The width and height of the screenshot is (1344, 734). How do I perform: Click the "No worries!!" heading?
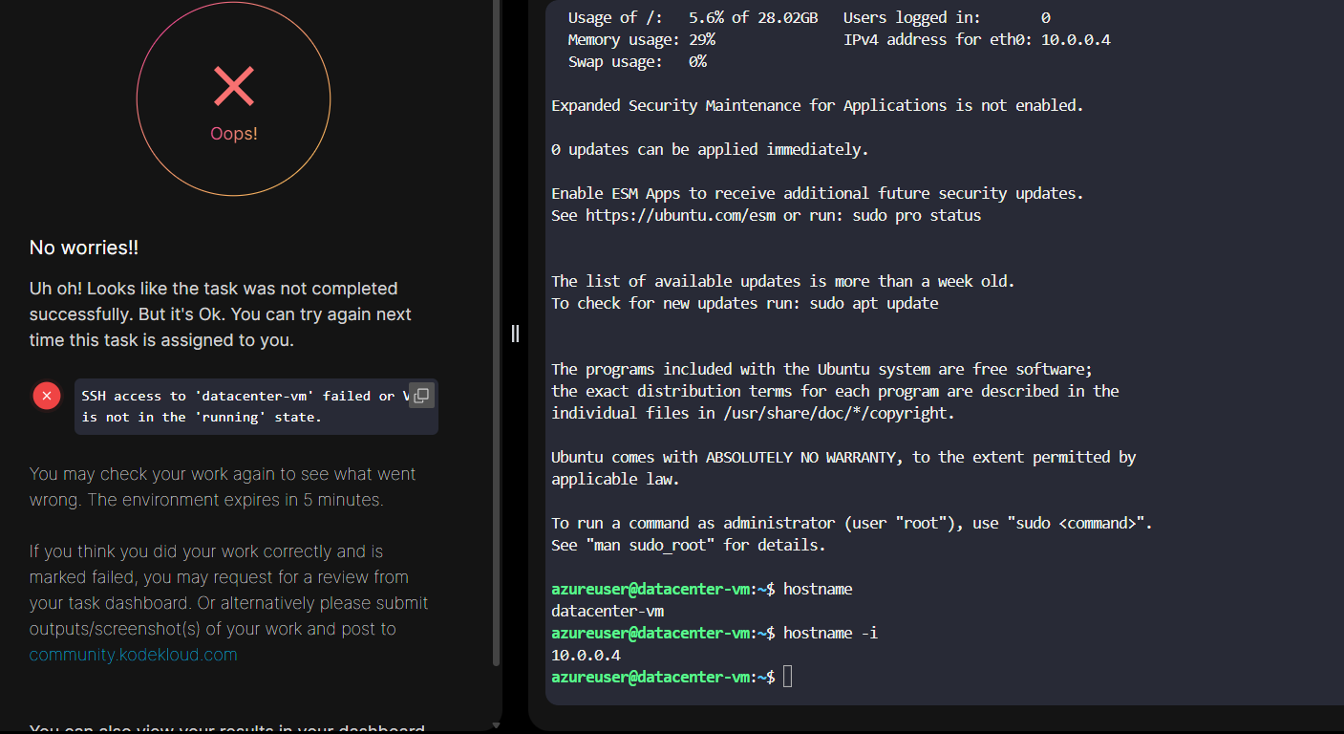(x=84, y=248)
